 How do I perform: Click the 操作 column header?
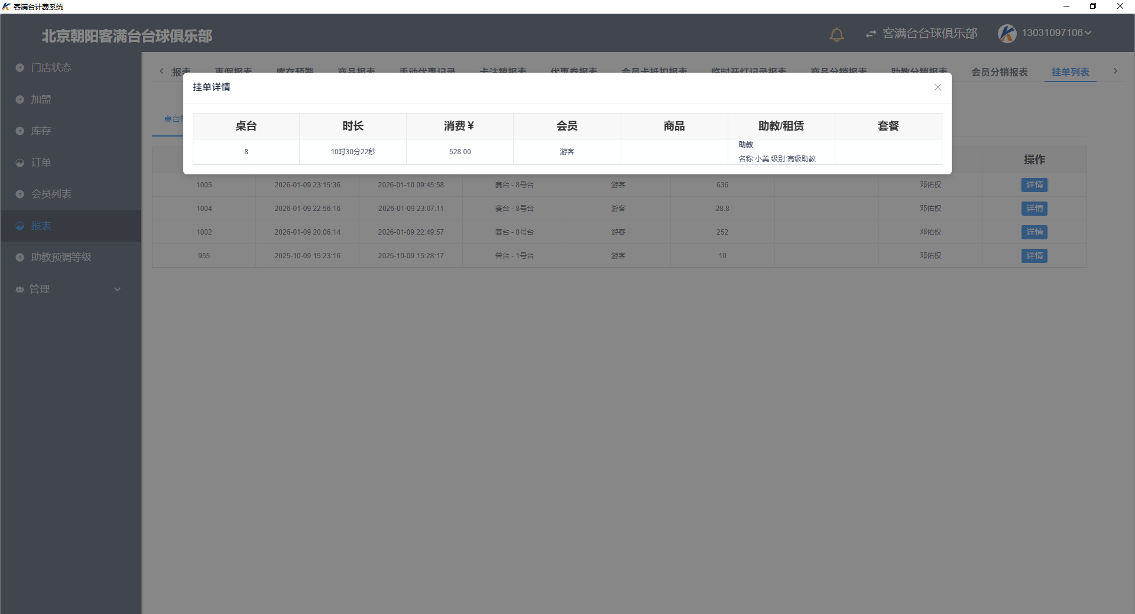(1035, 160)
